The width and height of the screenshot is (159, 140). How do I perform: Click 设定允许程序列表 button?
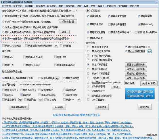[136, 74]
